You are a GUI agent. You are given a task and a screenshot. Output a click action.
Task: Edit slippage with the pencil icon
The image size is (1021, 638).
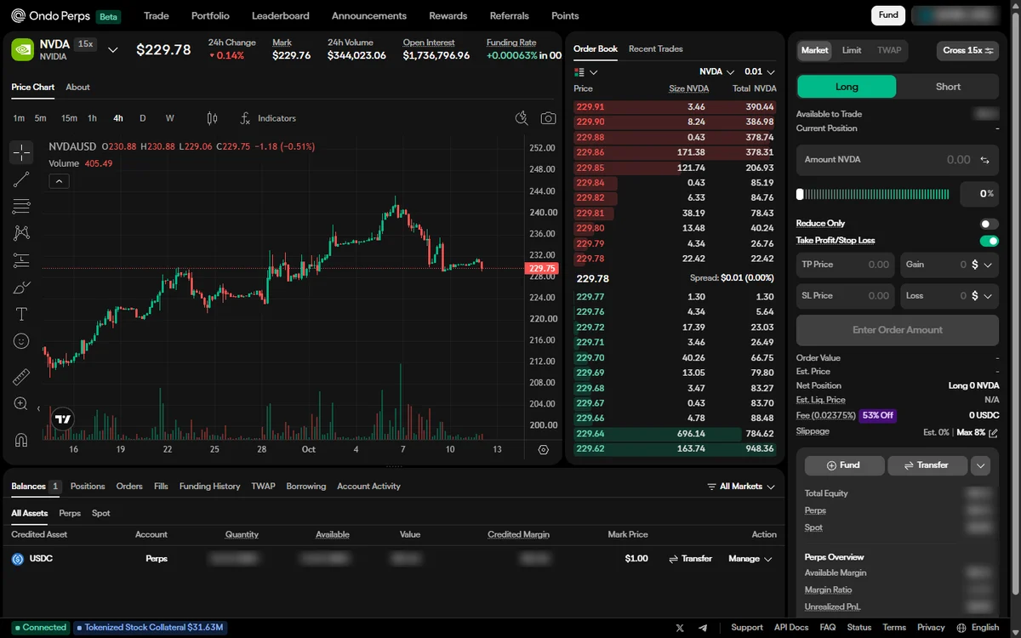tap(992, 433)
